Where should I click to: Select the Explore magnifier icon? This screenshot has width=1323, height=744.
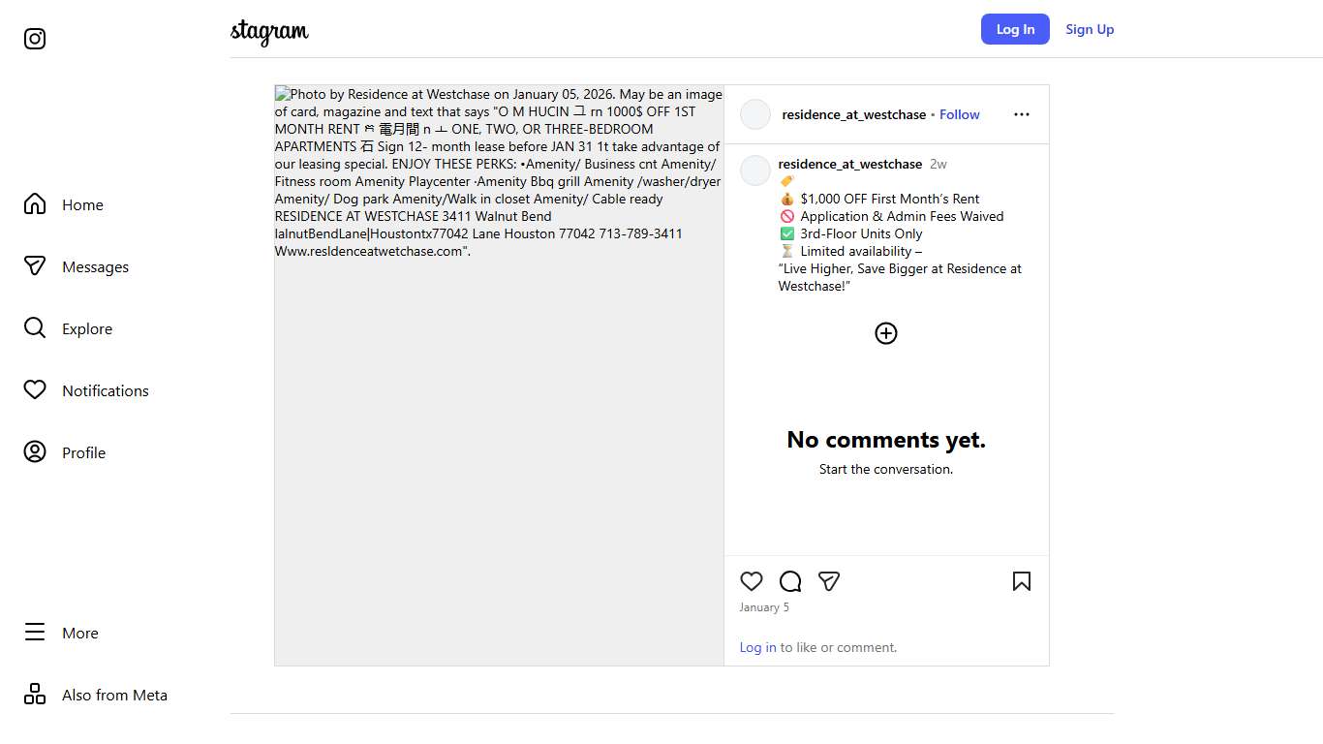(x=35, y=328)
